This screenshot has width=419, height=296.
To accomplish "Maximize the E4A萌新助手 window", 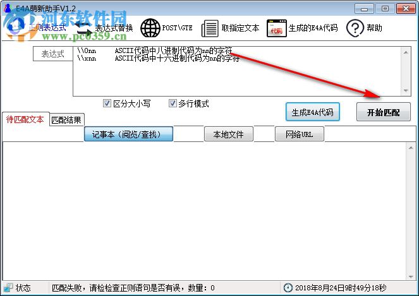I will point(385,9).
